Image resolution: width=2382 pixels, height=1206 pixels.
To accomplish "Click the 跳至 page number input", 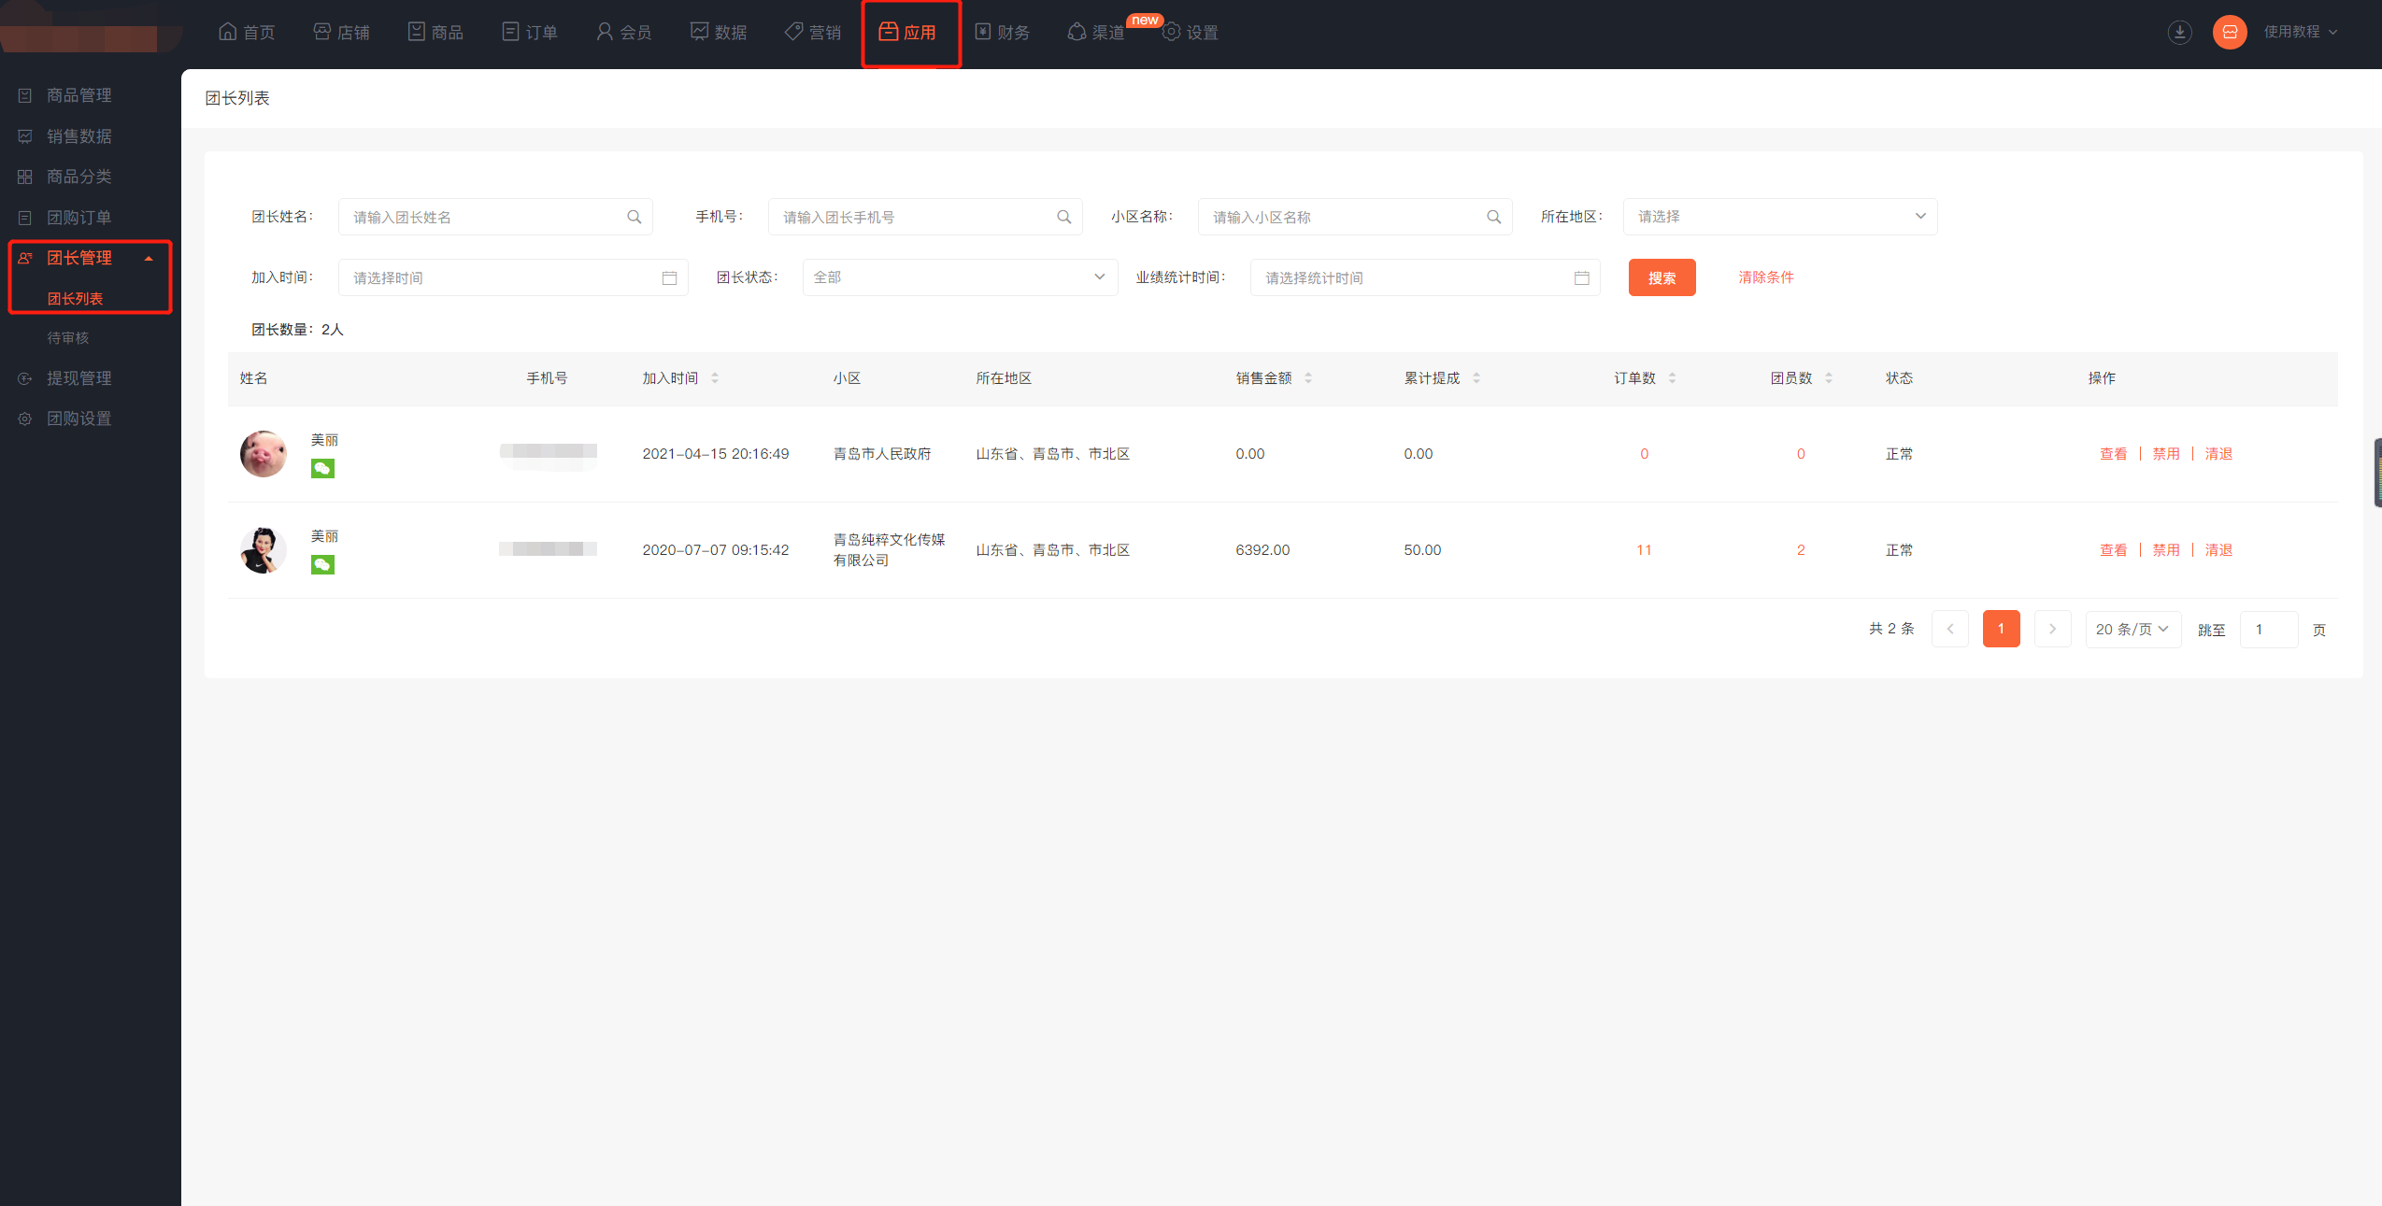I will click(2268, 630).
